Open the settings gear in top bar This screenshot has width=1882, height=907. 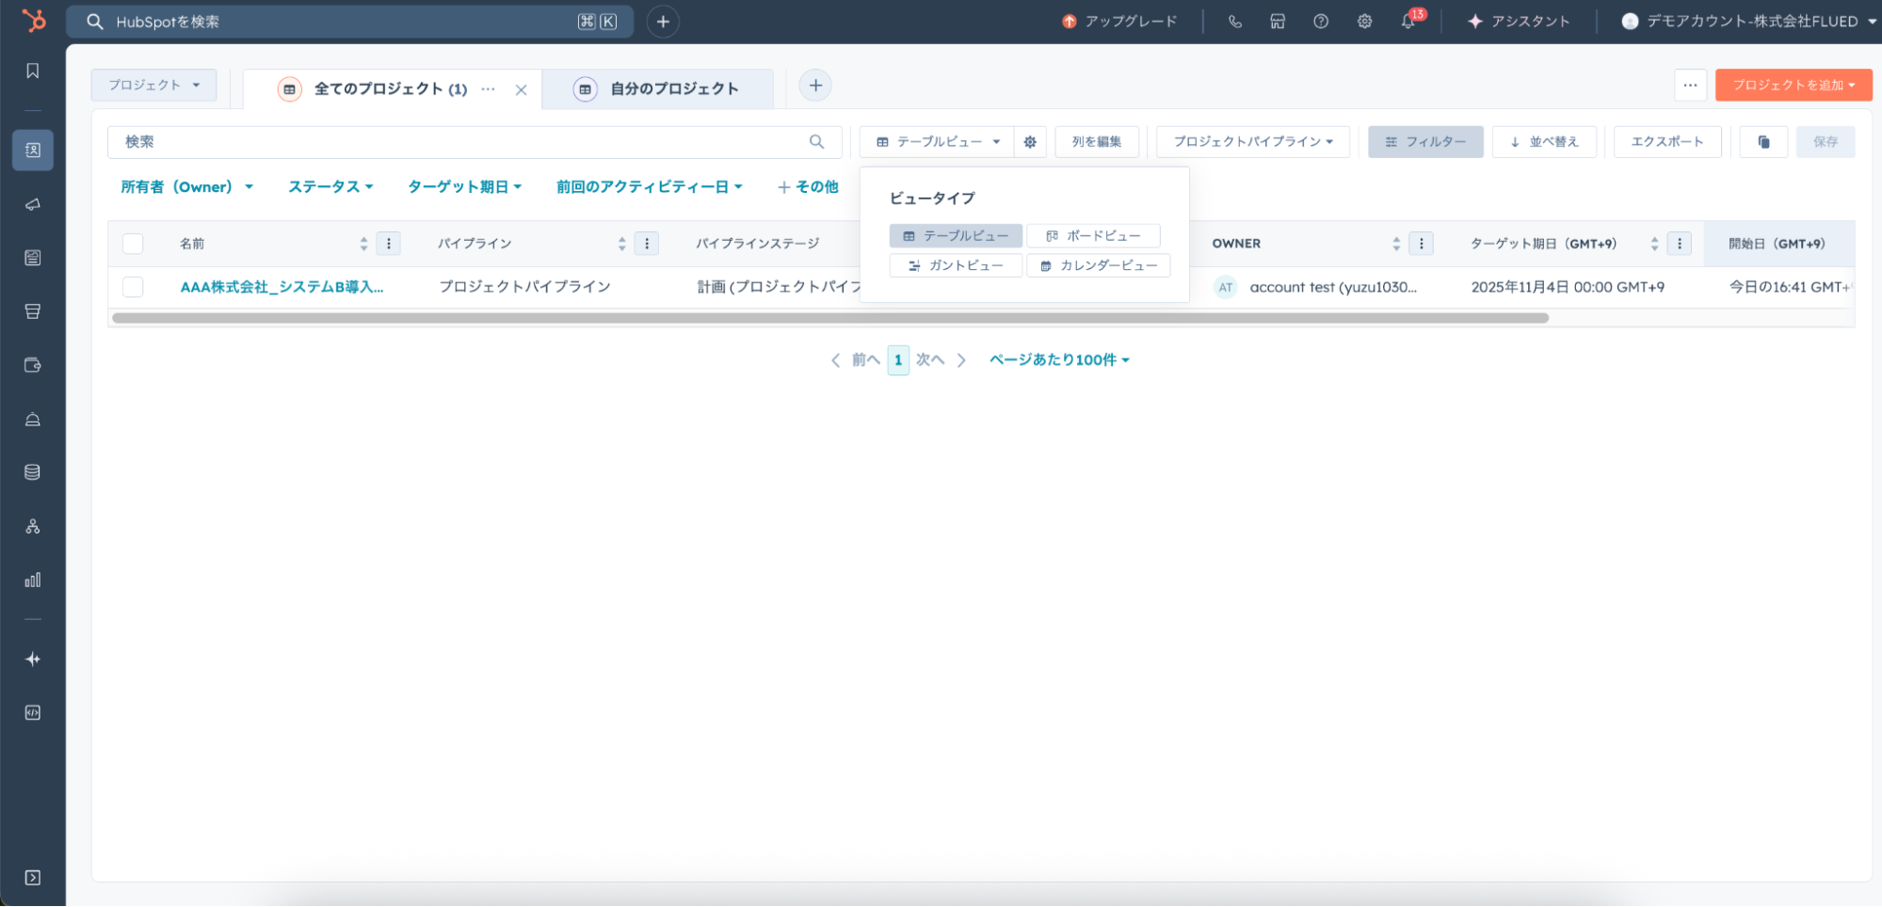1364,21
